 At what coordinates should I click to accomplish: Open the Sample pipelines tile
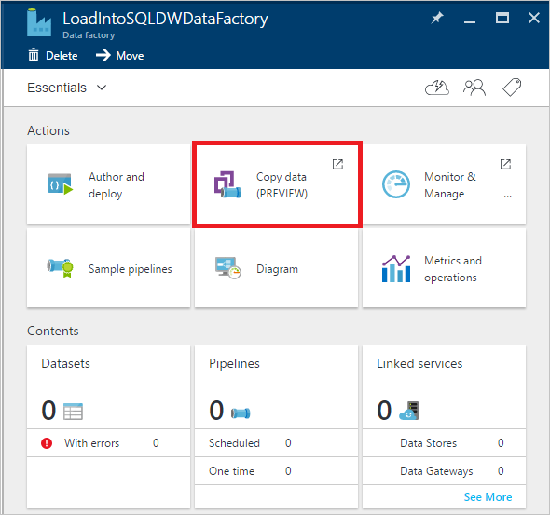[x=108, y=268]
